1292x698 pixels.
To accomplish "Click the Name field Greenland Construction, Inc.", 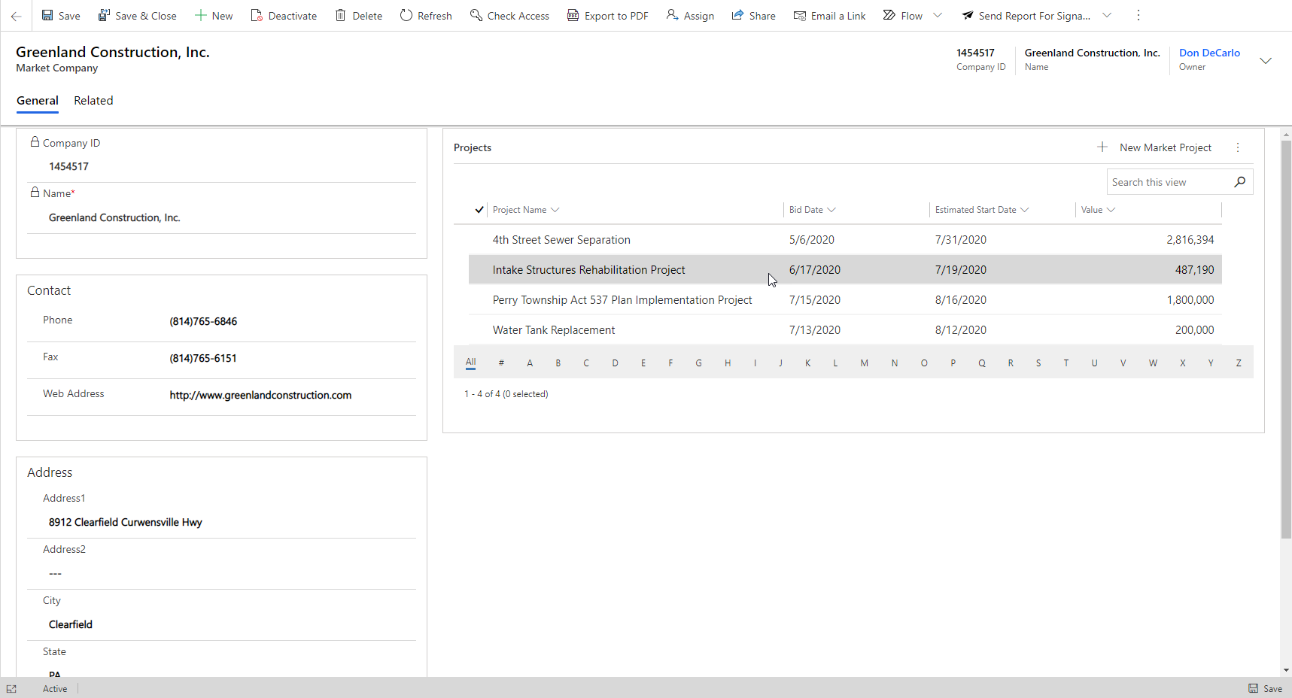I will point(114,218).
